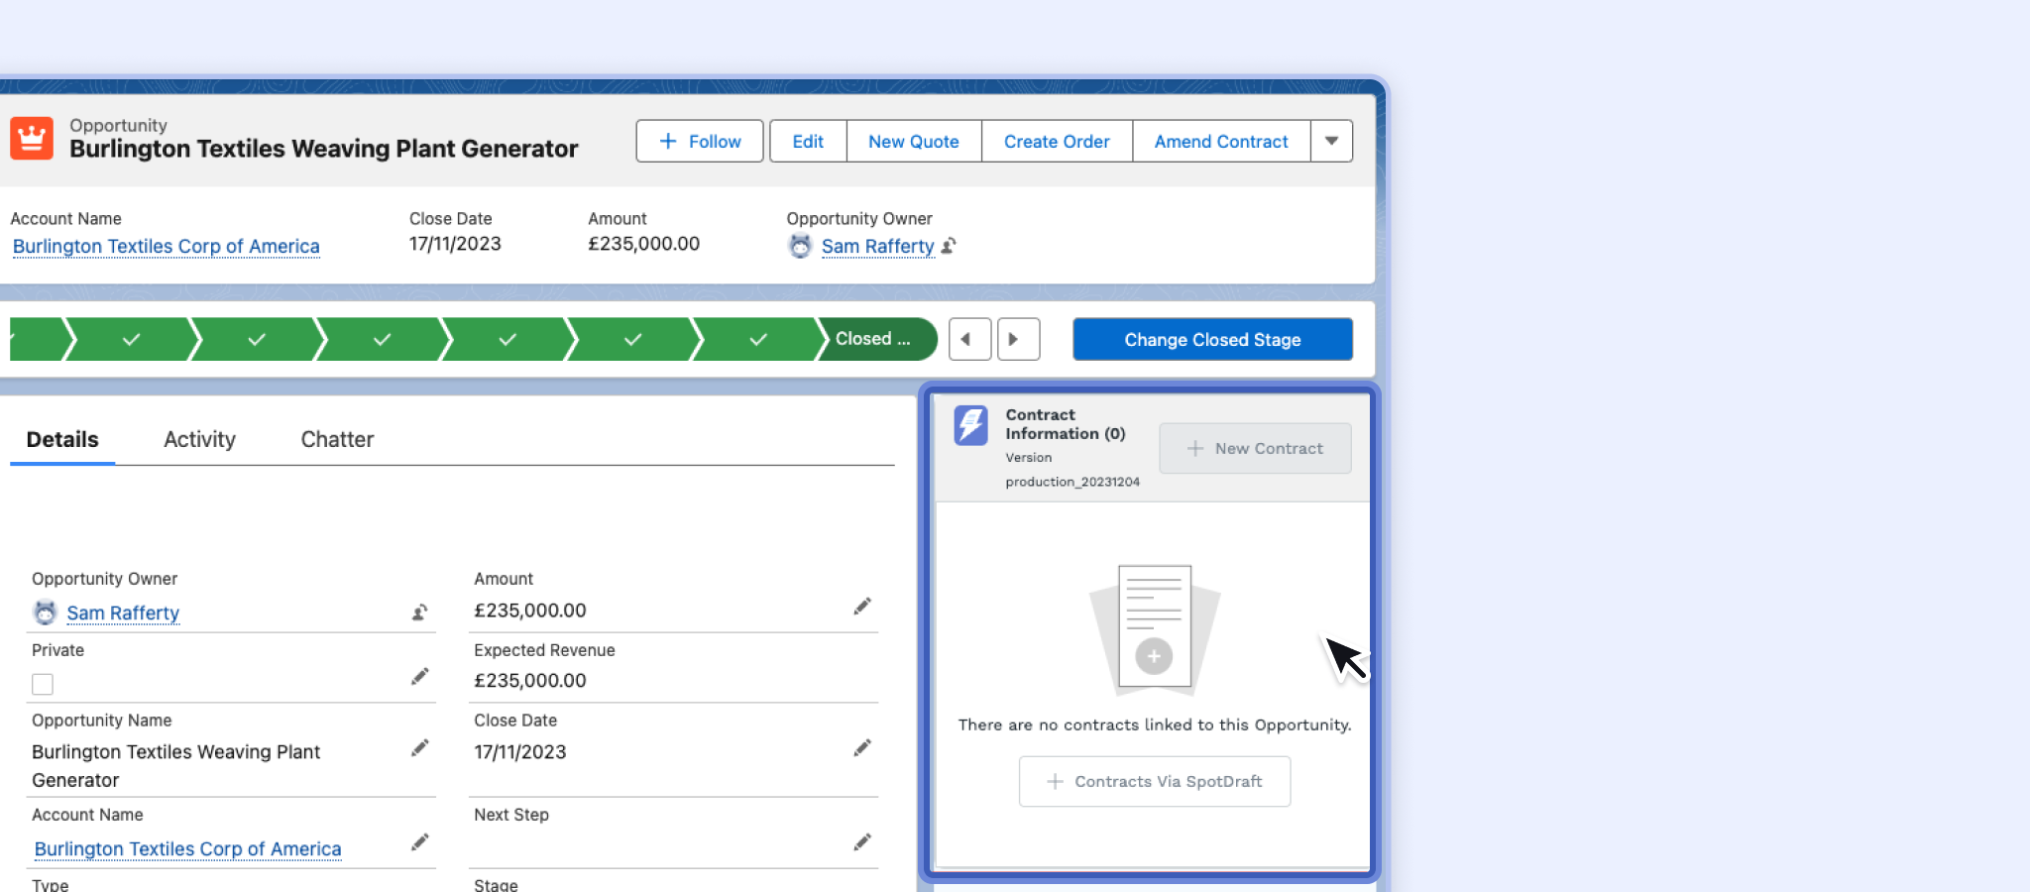Select the completed stage just before Closed
This screenshot has width=2030, height=892.
click(x=758, y=339)
